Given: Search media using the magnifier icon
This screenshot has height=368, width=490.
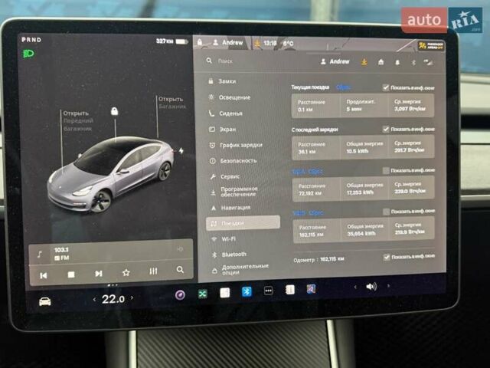Looking at the screenshot, I should point(180,270).
